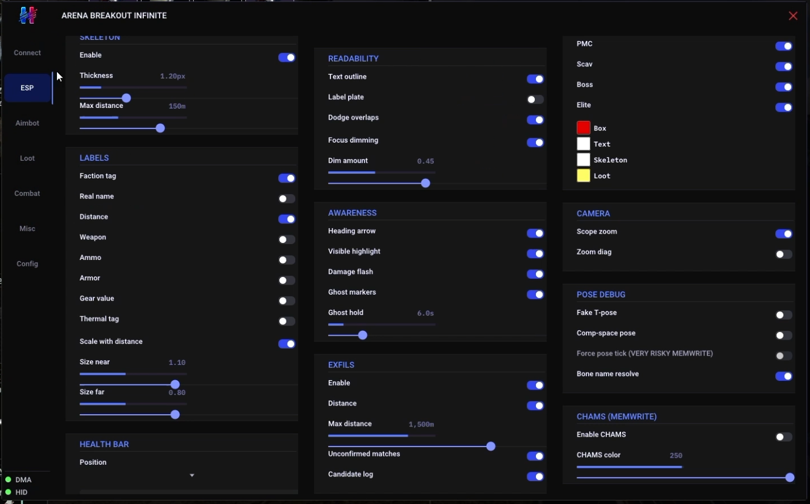Click the app logo icon

(28, 15)
